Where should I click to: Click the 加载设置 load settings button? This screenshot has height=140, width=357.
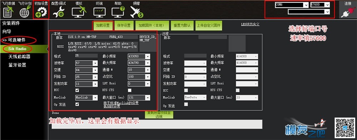click(103, 25)
